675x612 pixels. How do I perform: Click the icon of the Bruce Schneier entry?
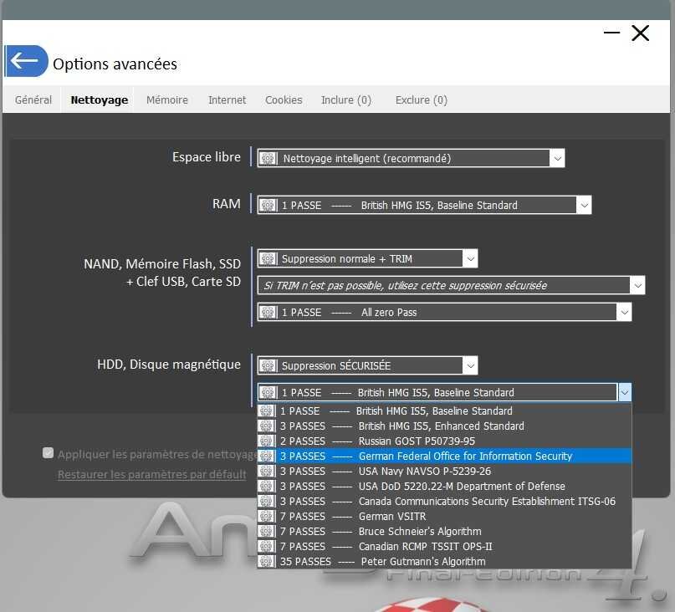(267, 532)
